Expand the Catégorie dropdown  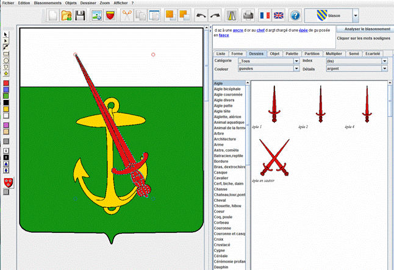tap(296, 61)
